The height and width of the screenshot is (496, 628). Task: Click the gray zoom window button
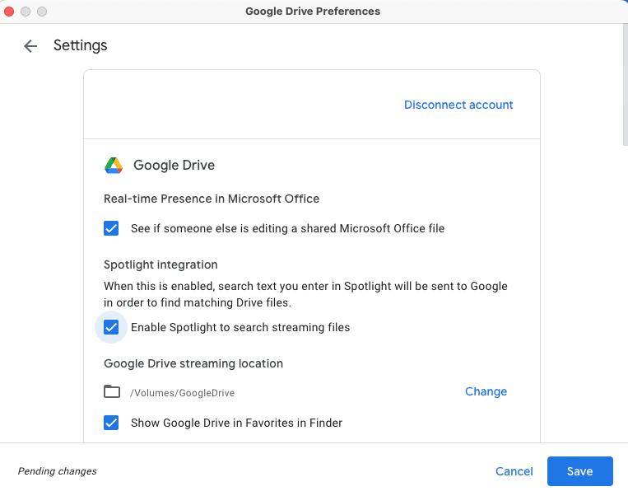pyautogui.click(x=41, y=12)
